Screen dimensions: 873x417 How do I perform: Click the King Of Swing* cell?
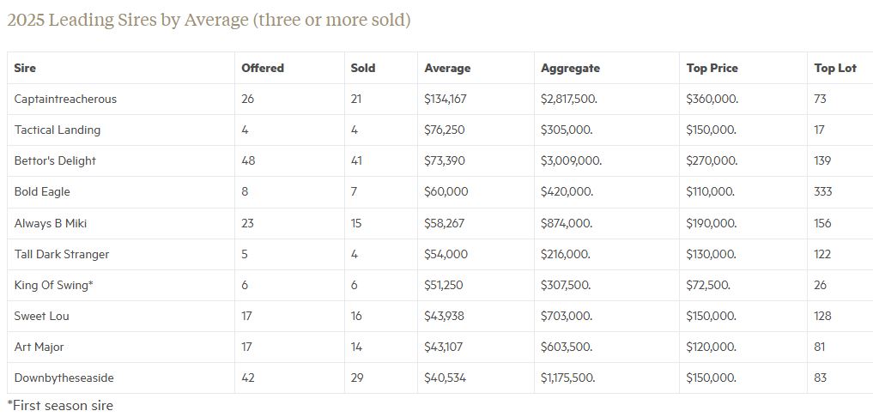click(x=54, y=285)
